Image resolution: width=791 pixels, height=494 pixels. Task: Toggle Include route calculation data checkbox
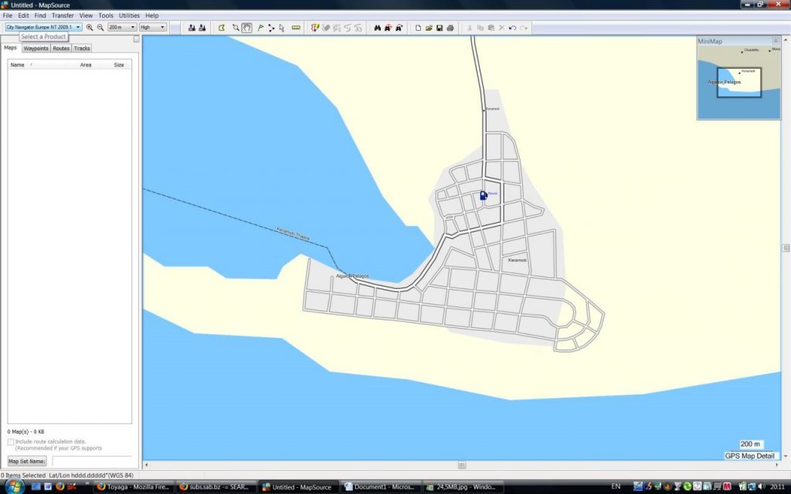click(11, 442)
